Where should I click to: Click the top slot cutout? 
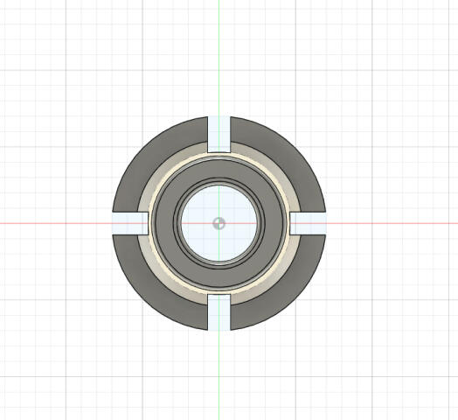pyautogui.click(x=219, y=134)
